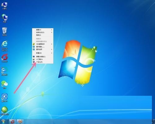Viewport: 155px width, 124px height.
Task: Select the Recycle Bin desktop icon
Action: coord(4,32)
